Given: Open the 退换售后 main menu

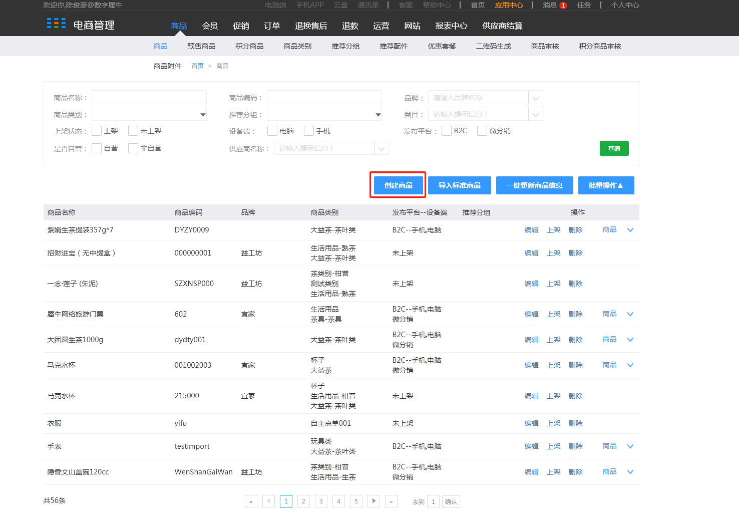Looking at the screenshot, I should point(311,26).
